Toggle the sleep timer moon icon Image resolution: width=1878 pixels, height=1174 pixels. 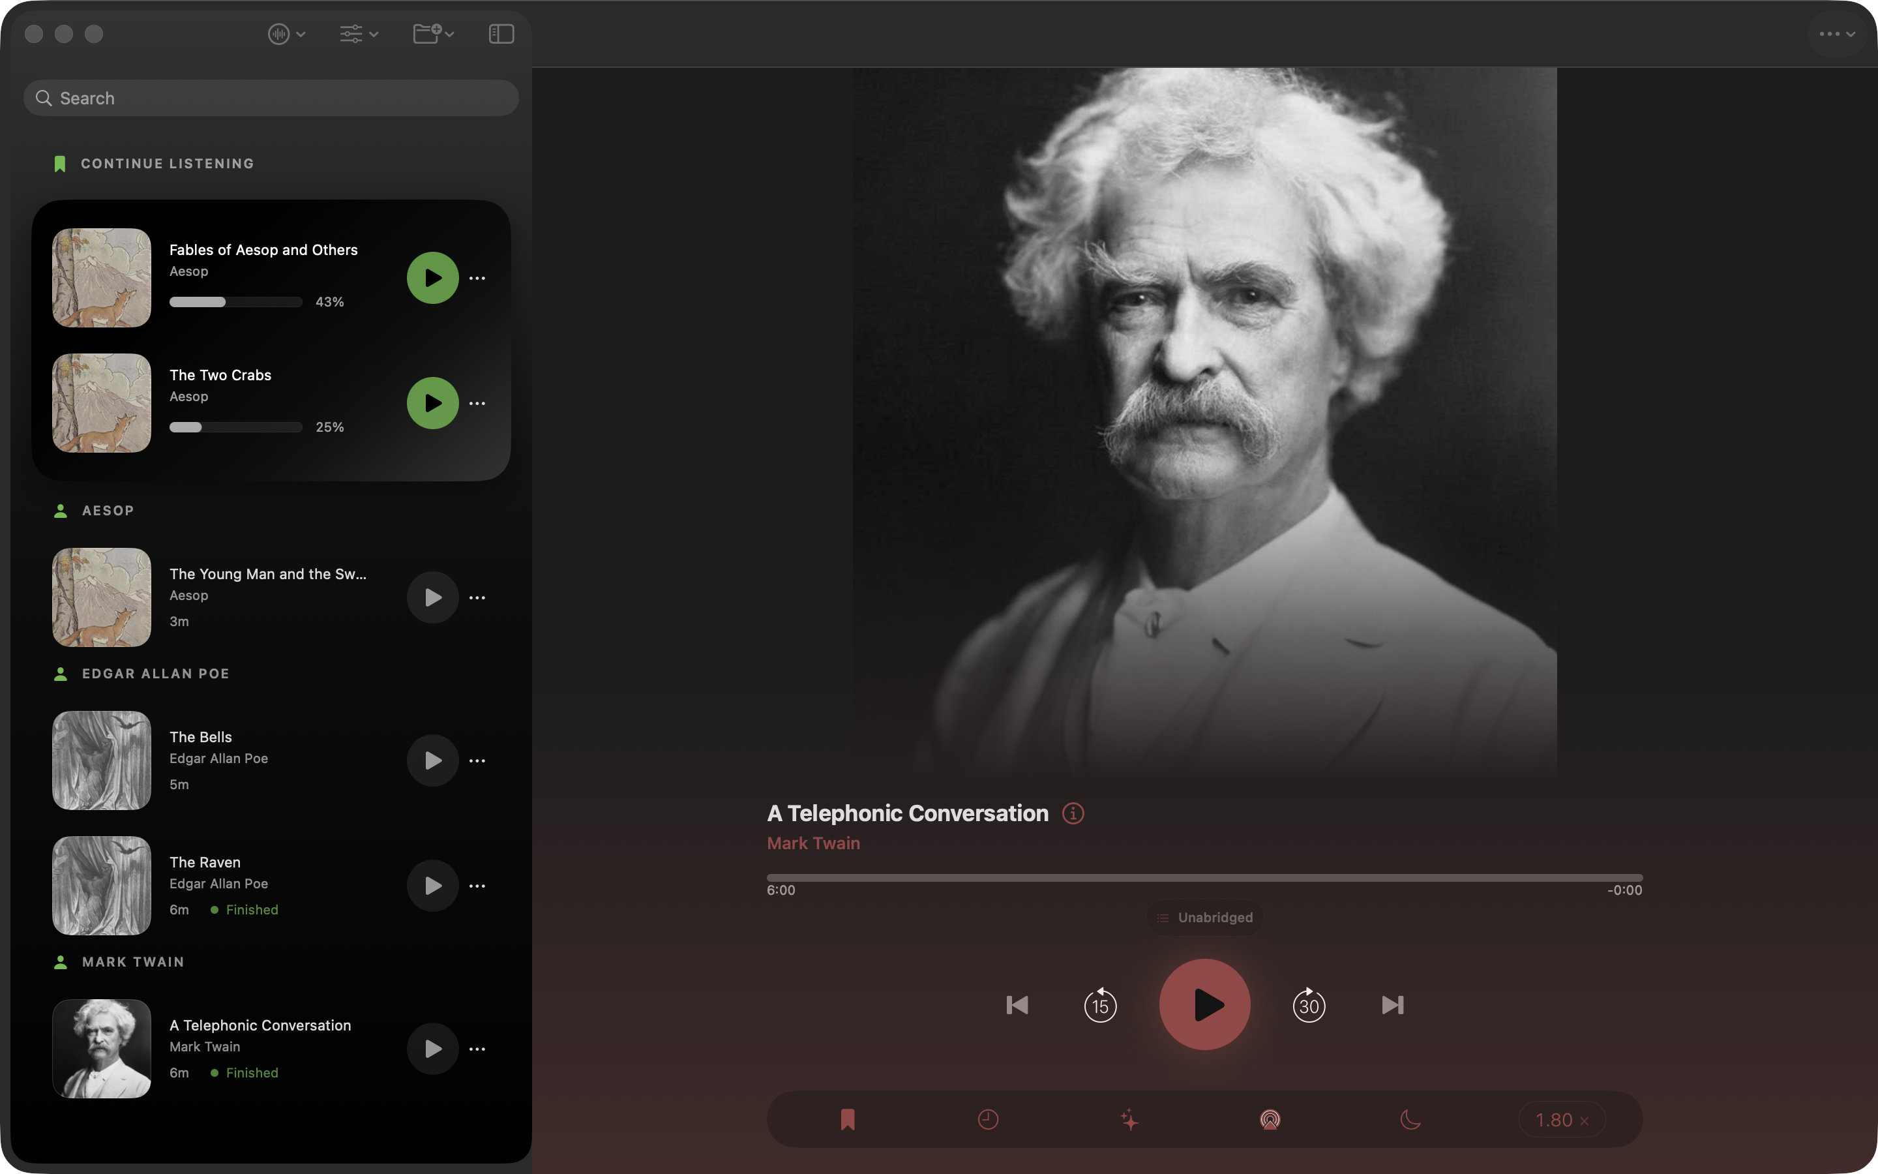point(1410,1119)
